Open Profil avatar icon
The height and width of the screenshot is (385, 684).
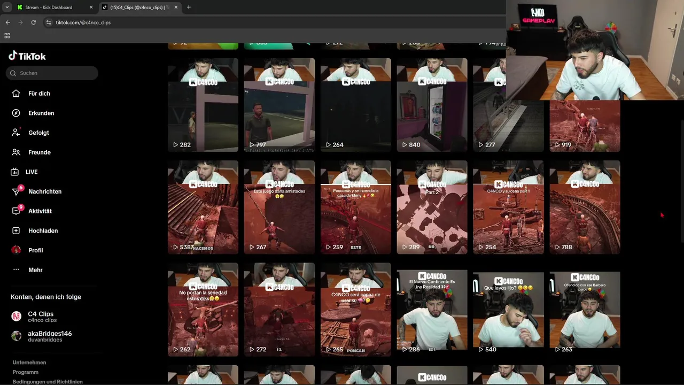(16, 250)
